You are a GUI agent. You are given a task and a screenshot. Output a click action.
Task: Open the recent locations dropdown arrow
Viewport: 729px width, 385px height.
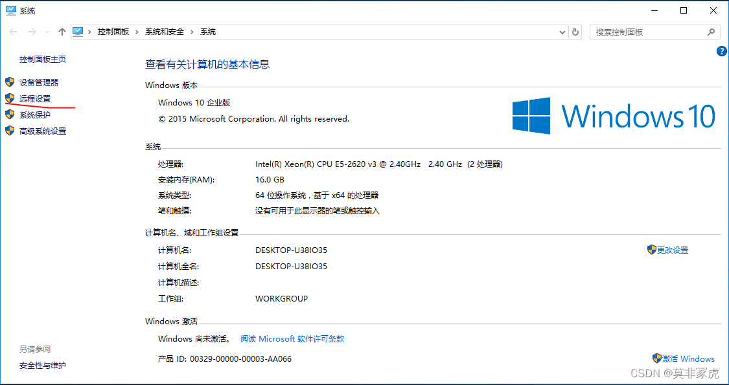click(x=47, y=32)
